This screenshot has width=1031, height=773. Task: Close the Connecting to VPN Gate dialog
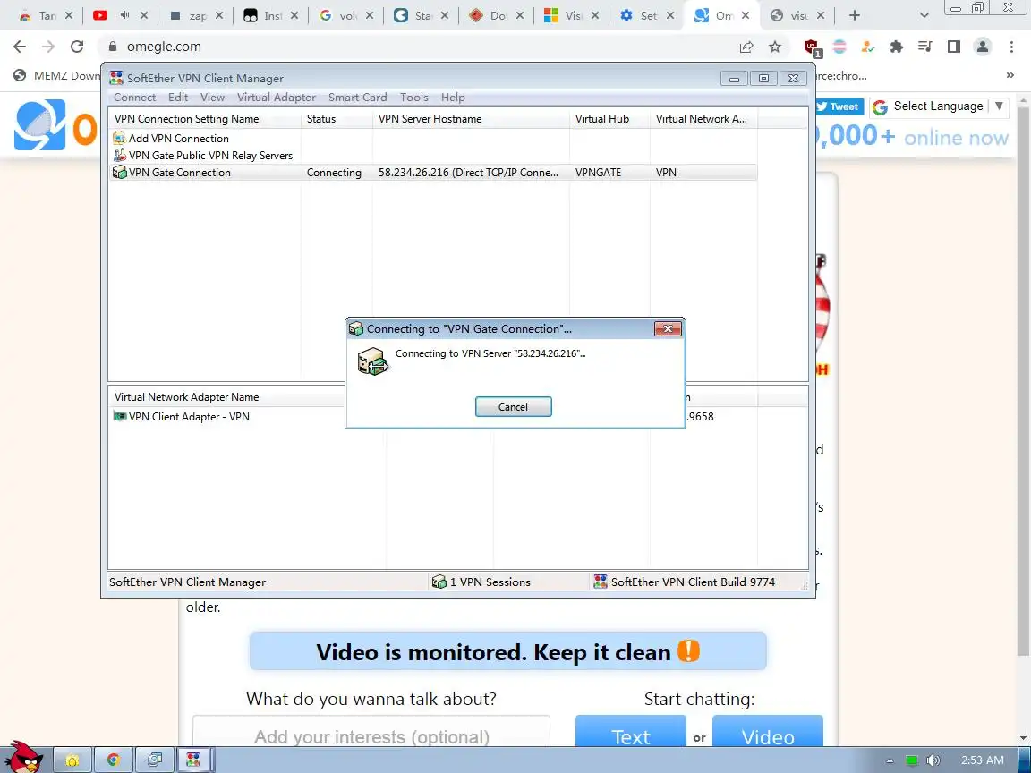[668, 328]
